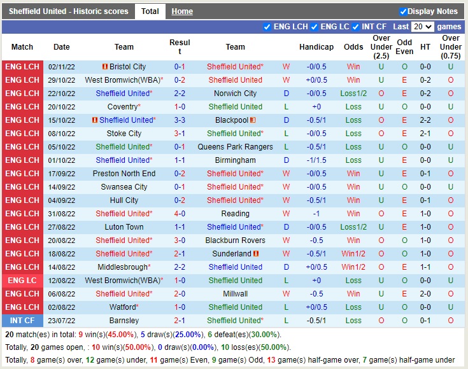Click the INT CF league badge for Barnsley
The image size is (468, 369).
[22, 321]
